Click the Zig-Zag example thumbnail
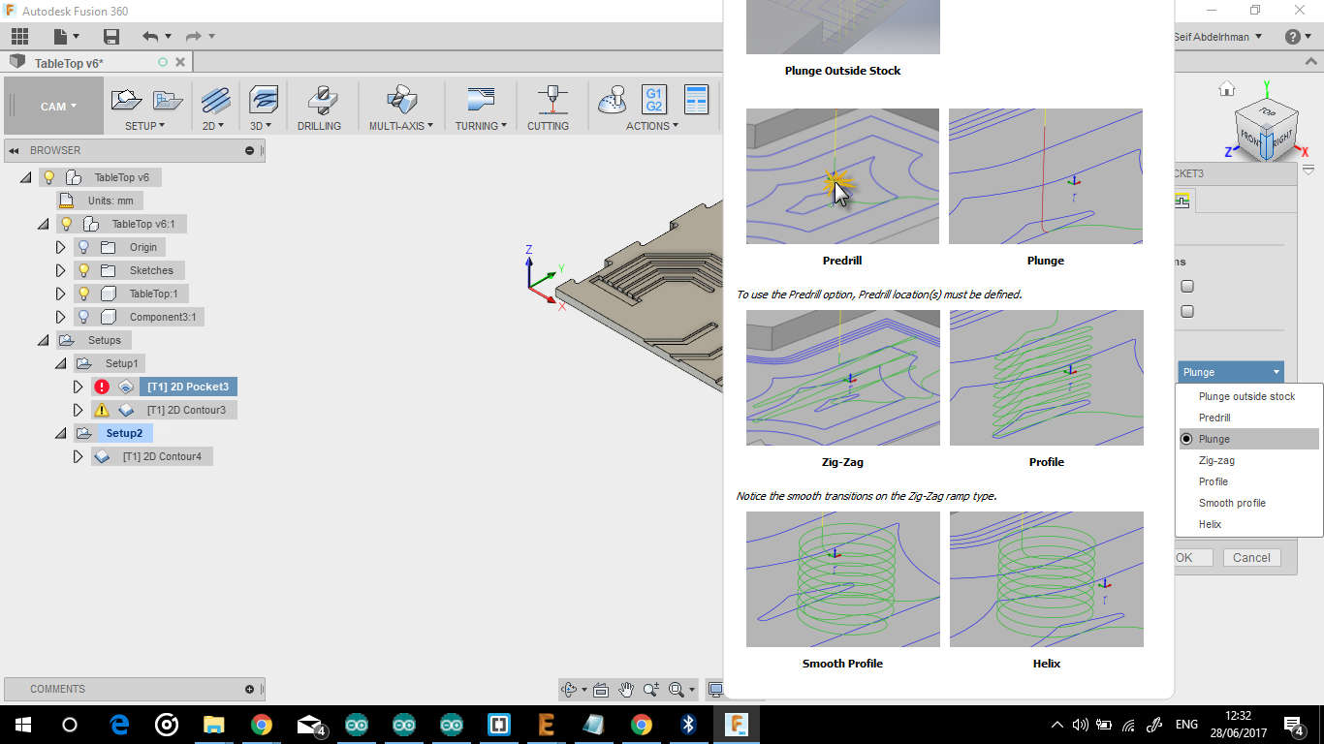The width and height of the screenshot is (1324, 744). [843, 378]
